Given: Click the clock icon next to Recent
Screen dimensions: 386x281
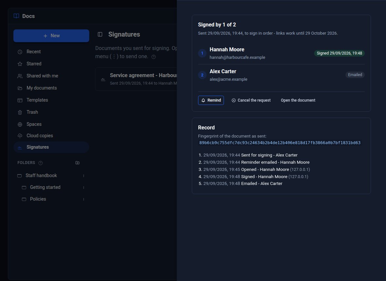Looking at the screenshot, I should (x=20, y=52).
